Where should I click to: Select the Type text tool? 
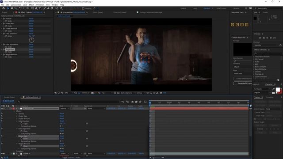40,8
